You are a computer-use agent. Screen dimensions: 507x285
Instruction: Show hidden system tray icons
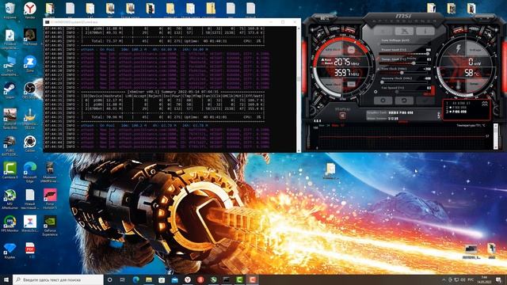tap(444, 279)
